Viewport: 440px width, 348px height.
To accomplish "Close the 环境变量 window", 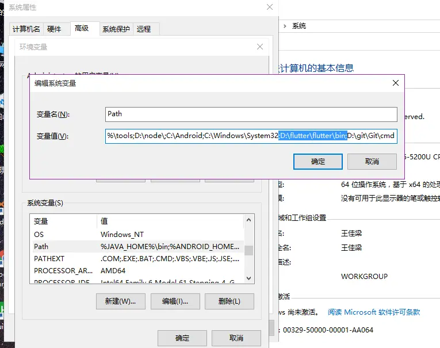I will coord(260,47).
